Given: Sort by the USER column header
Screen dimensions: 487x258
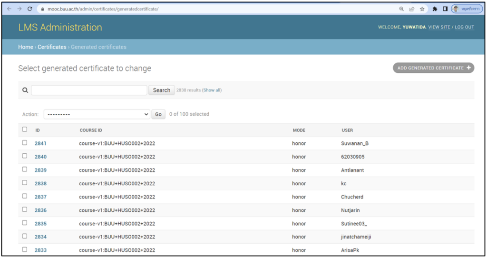Looking at the screenshot, I should [x=347, y=130].
